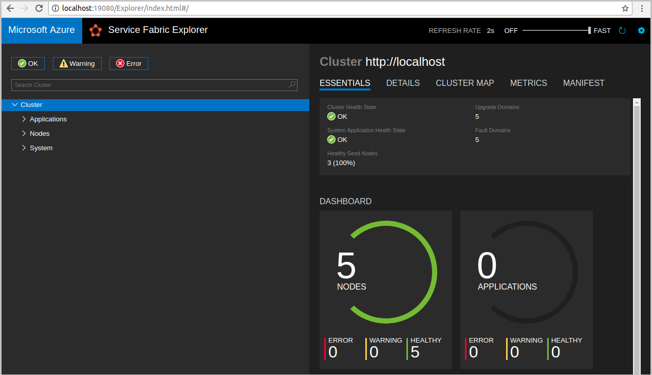Click the refresh cluster icon
The image size is (652, 375).
(x=622, y=30)
